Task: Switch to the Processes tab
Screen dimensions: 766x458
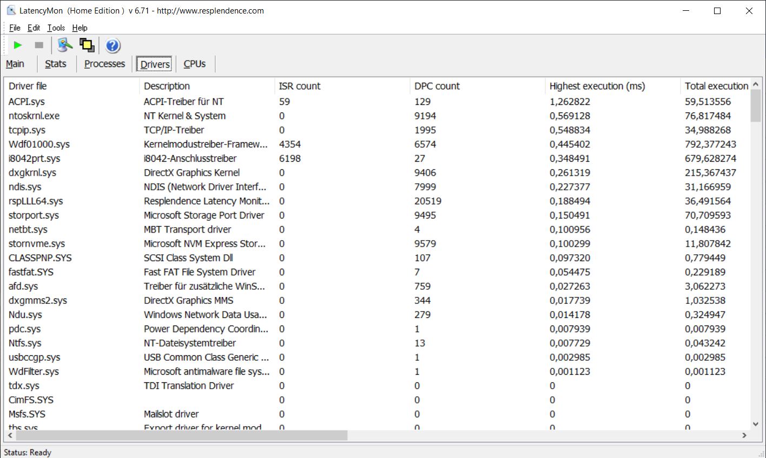Action: pos(104,64)
